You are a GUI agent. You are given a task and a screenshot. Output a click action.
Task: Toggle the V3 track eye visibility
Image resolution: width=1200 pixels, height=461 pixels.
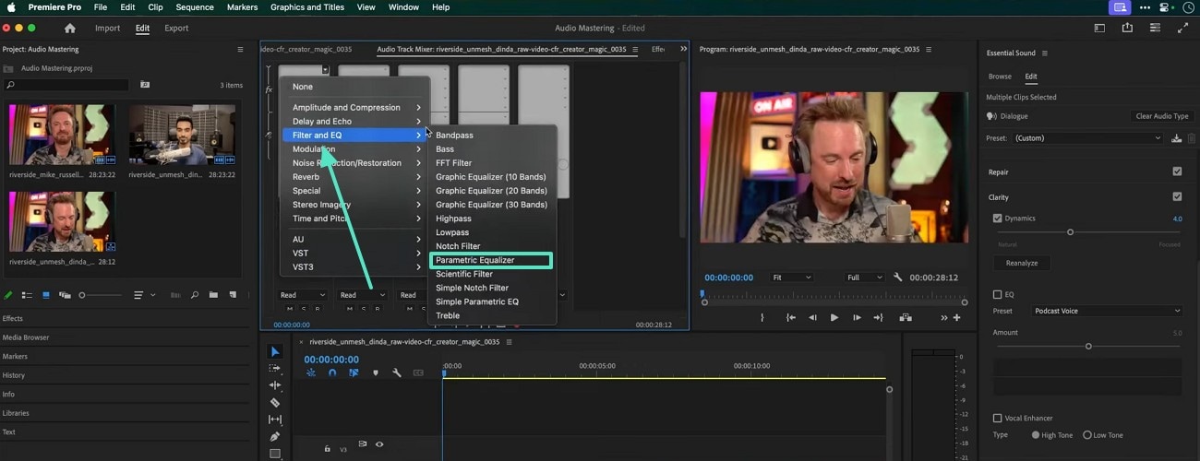(x=379, y=444)
